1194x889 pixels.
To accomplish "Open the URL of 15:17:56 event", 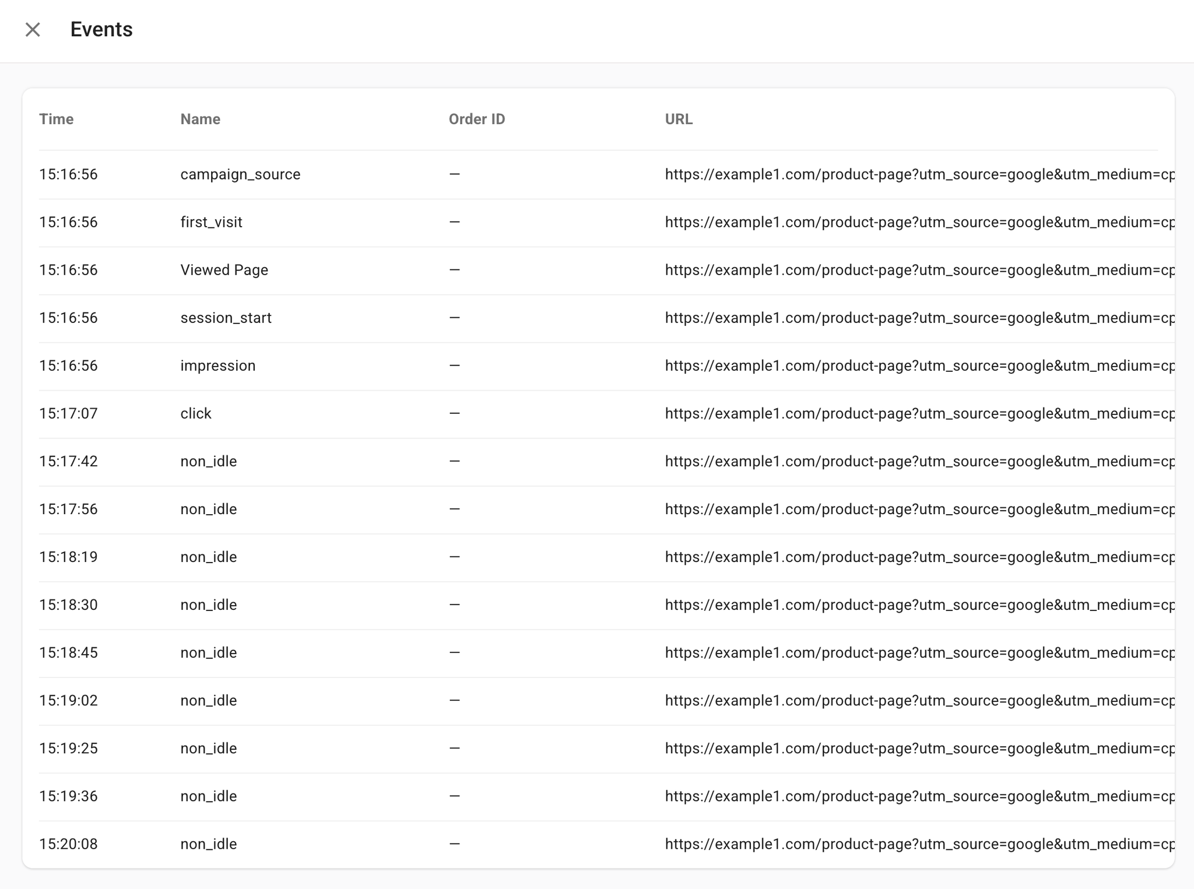I will [919, 509].
